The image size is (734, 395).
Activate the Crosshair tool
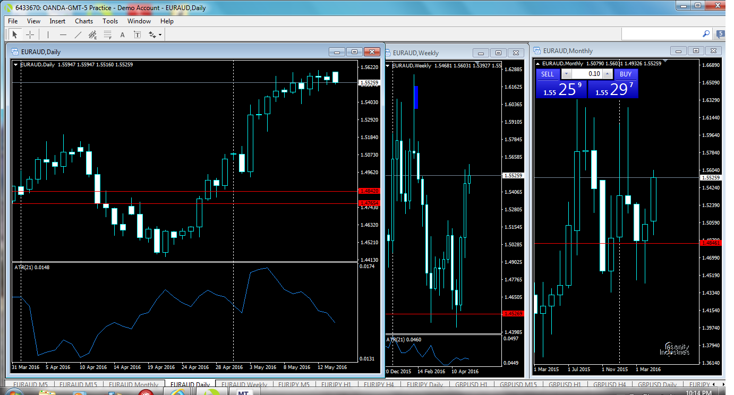click(30, 35)
